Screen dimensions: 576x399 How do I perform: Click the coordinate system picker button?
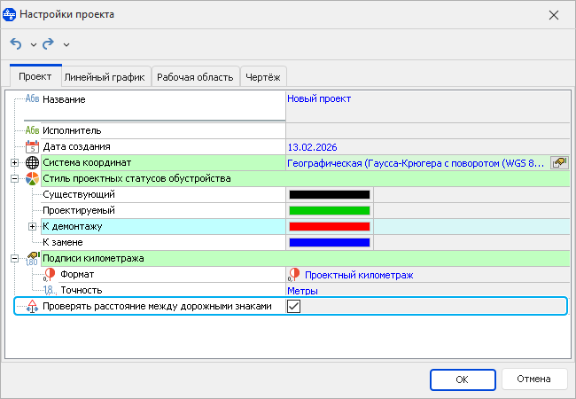coord(559,162)
